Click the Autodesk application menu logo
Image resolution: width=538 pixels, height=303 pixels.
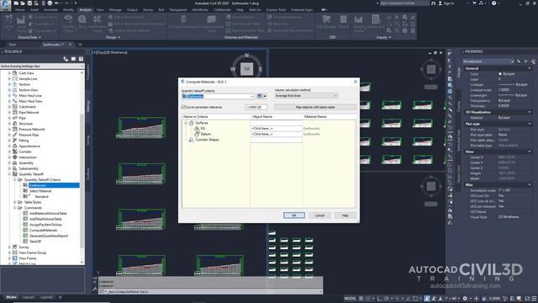point(5,5)
